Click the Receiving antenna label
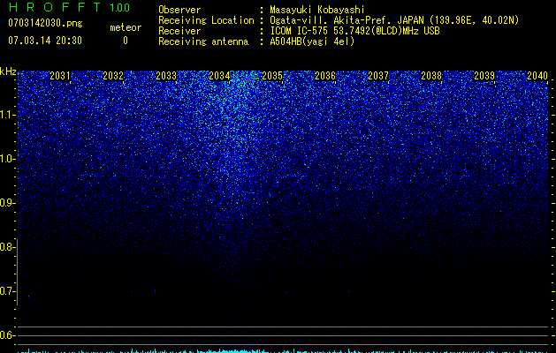Screen dimensions: 556x353 pyautogui.click(x=203, y=41)
